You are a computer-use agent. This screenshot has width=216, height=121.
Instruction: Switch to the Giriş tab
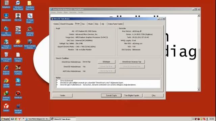click(97, 24)
